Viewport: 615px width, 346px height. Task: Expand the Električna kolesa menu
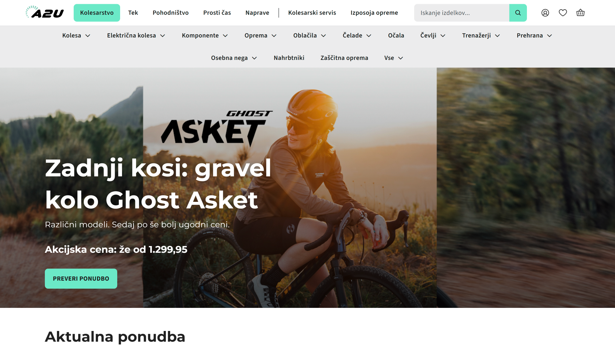coord(136,36)
